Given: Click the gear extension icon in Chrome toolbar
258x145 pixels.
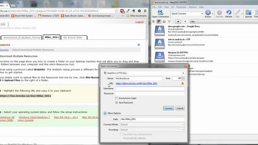Looking at the screenshot, I should (139, 11).
